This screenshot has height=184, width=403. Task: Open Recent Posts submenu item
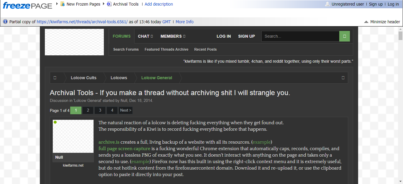click(x=205, y=49)
